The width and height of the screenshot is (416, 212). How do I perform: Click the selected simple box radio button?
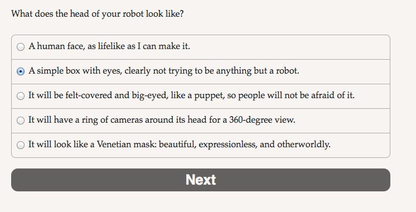point(21,71)
